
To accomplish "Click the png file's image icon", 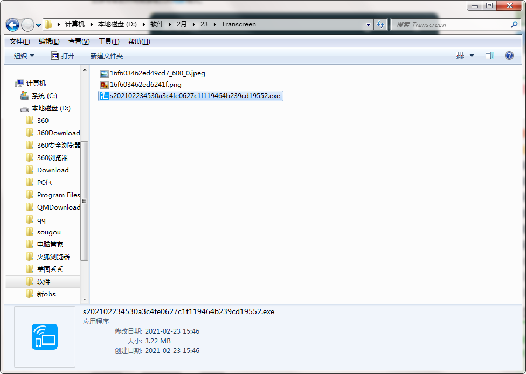I will (x=105, y=85).
